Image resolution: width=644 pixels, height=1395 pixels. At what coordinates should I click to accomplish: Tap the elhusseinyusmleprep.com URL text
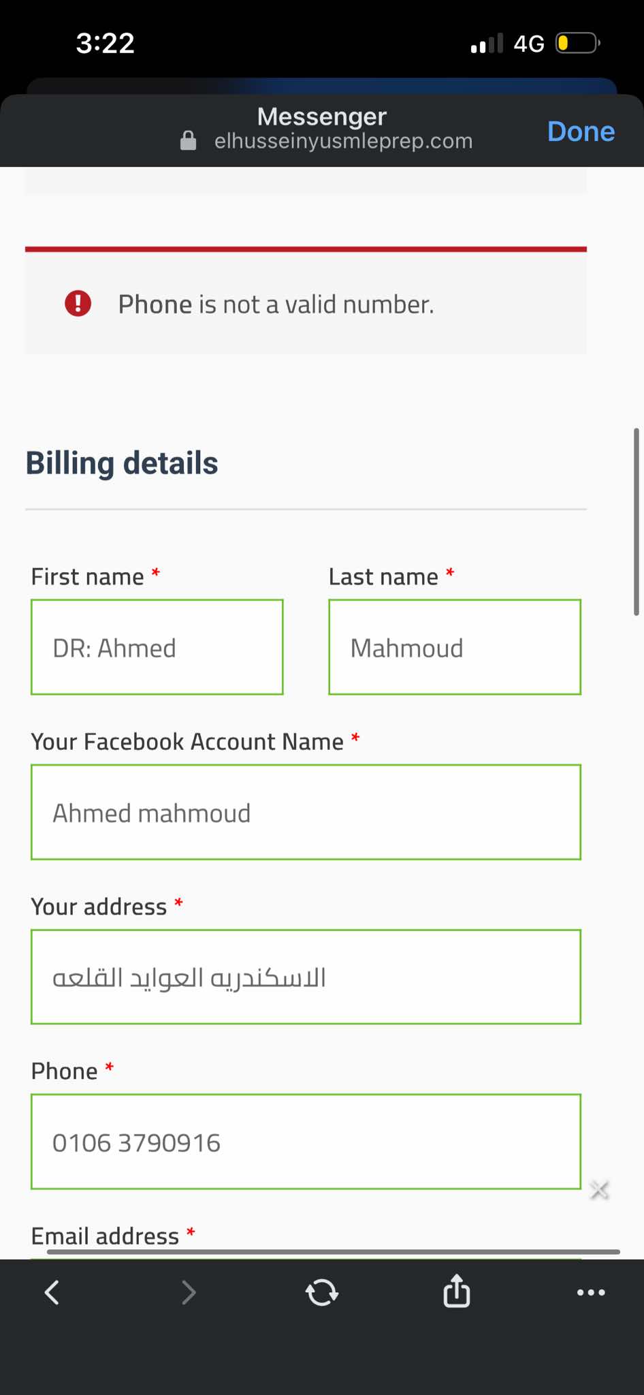click(343, 141)
